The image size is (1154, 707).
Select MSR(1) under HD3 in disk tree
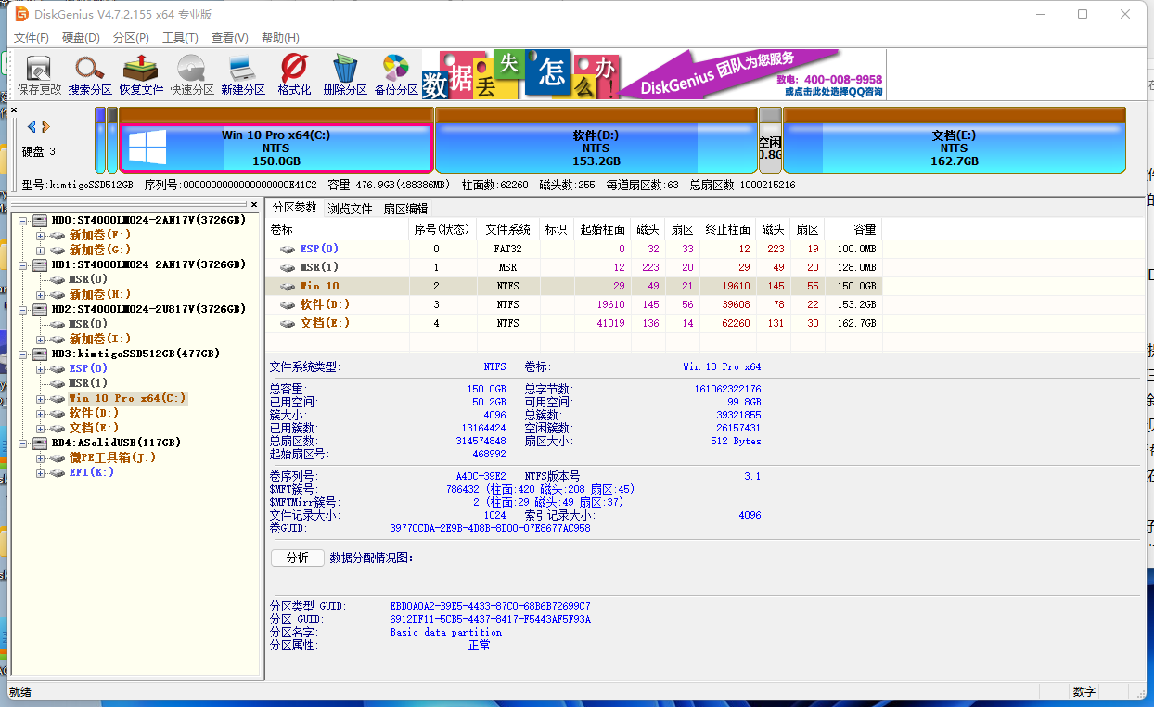(88, 383)
